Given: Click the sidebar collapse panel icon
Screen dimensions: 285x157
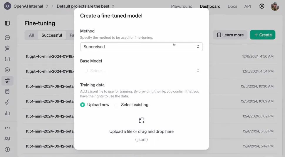Looking at the screenshot, I should tap(7, 23).
